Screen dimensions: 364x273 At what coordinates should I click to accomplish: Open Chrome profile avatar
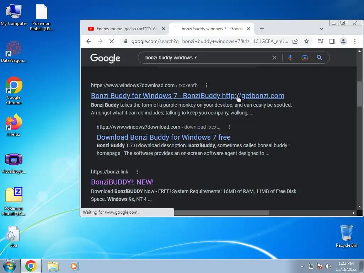pos(343,41)
